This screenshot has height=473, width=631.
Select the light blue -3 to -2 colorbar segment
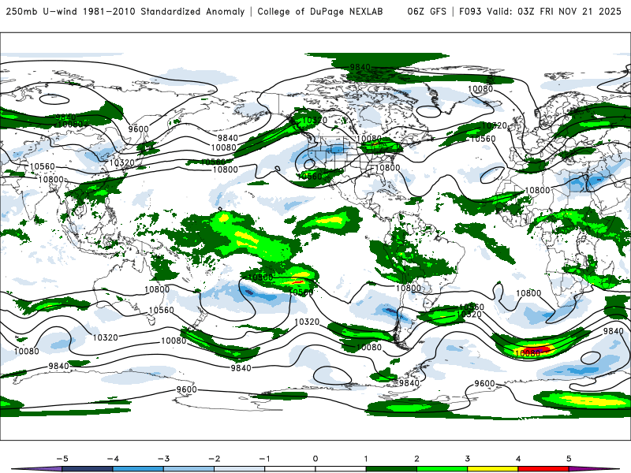189,469
